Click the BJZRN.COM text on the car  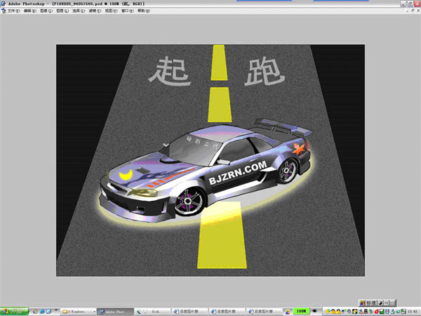click(238, 173)
